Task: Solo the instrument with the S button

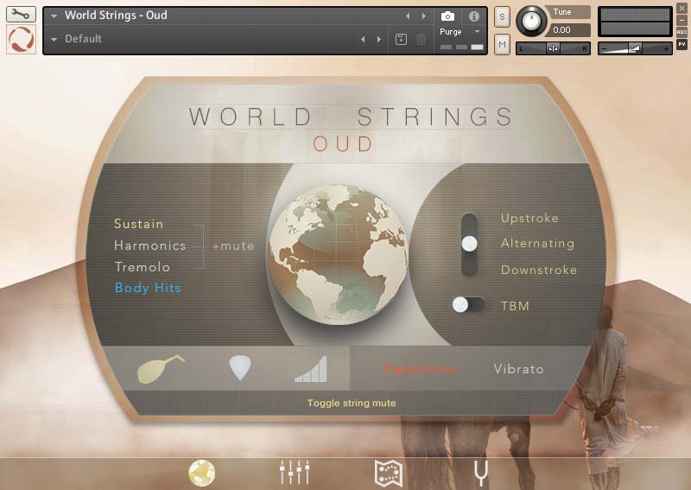Action: [502, 17]
